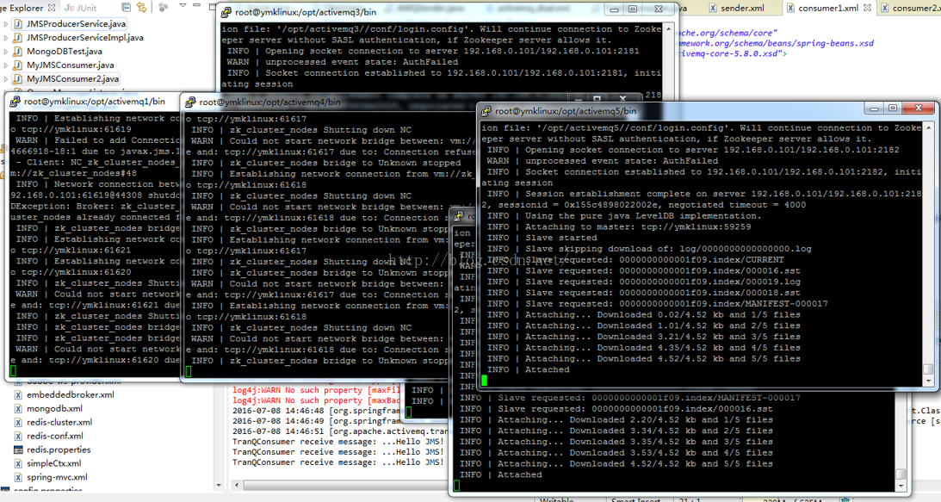
Task: Click the PuTTY icon of activemq3 window
Action: [226, 11]
